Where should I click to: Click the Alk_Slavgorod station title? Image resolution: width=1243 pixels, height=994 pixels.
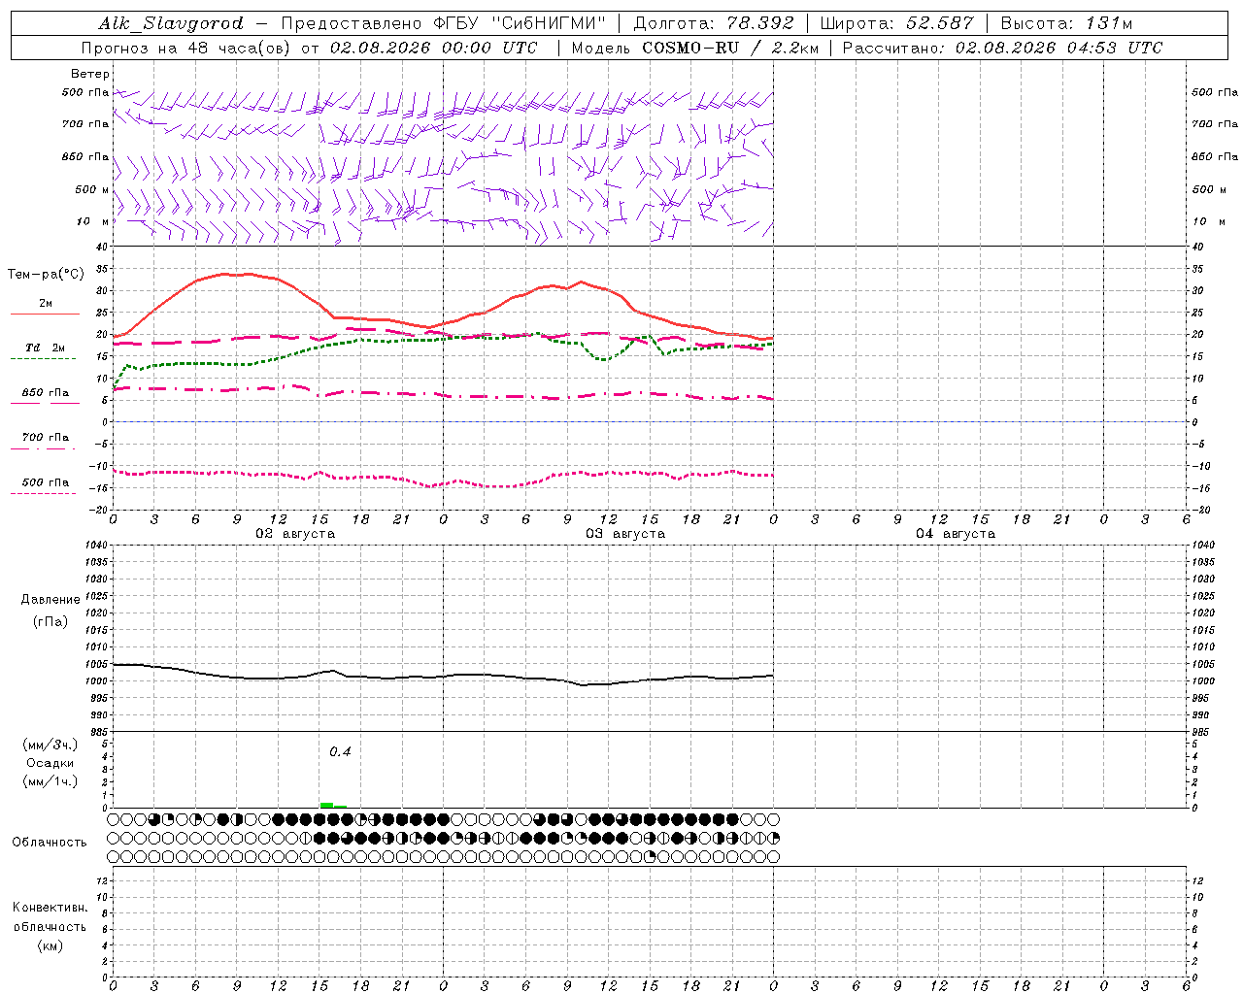171,23
